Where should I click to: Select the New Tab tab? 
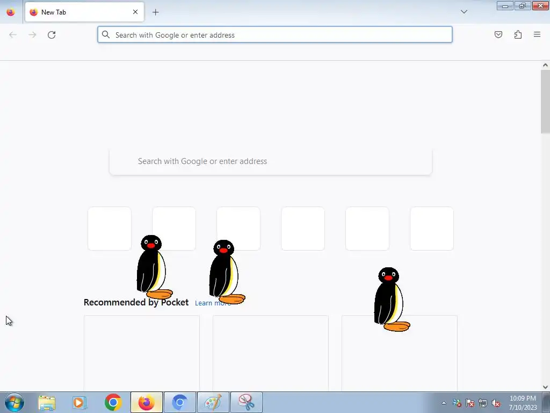coord(84,12)
